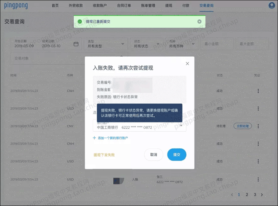This screenshot has height=206, width=278.
Task: Expand the 币种 所有币种 dropdown
Action: click(182, 44)
